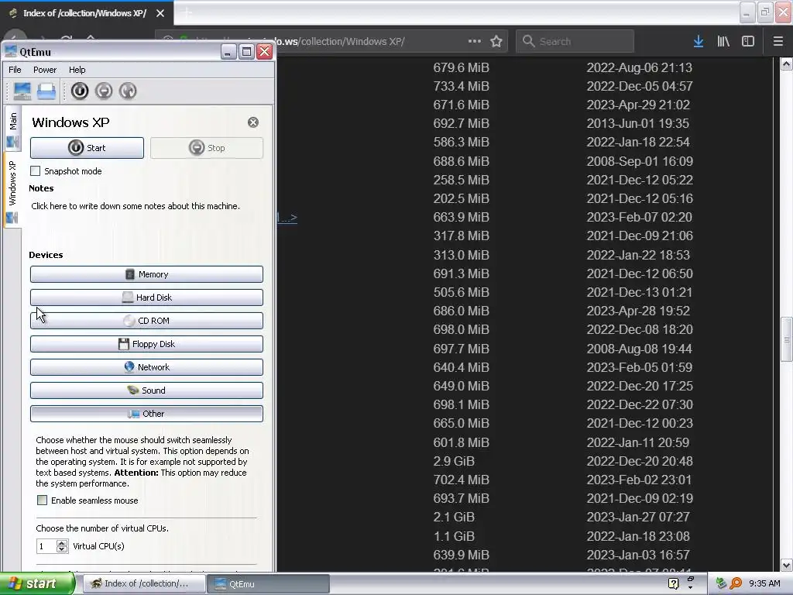Click the new virtual machine computer toolbar icon
The image size is (793, 595).
click(x=22, y=91)
